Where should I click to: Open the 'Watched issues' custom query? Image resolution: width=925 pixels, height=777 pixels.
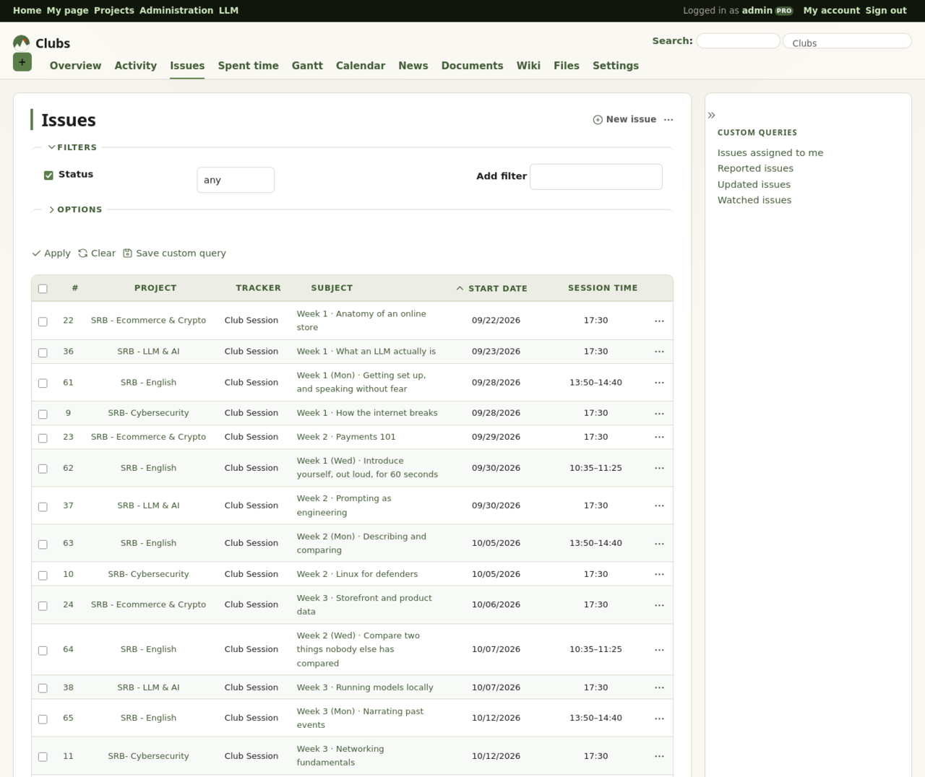(754, 200)
